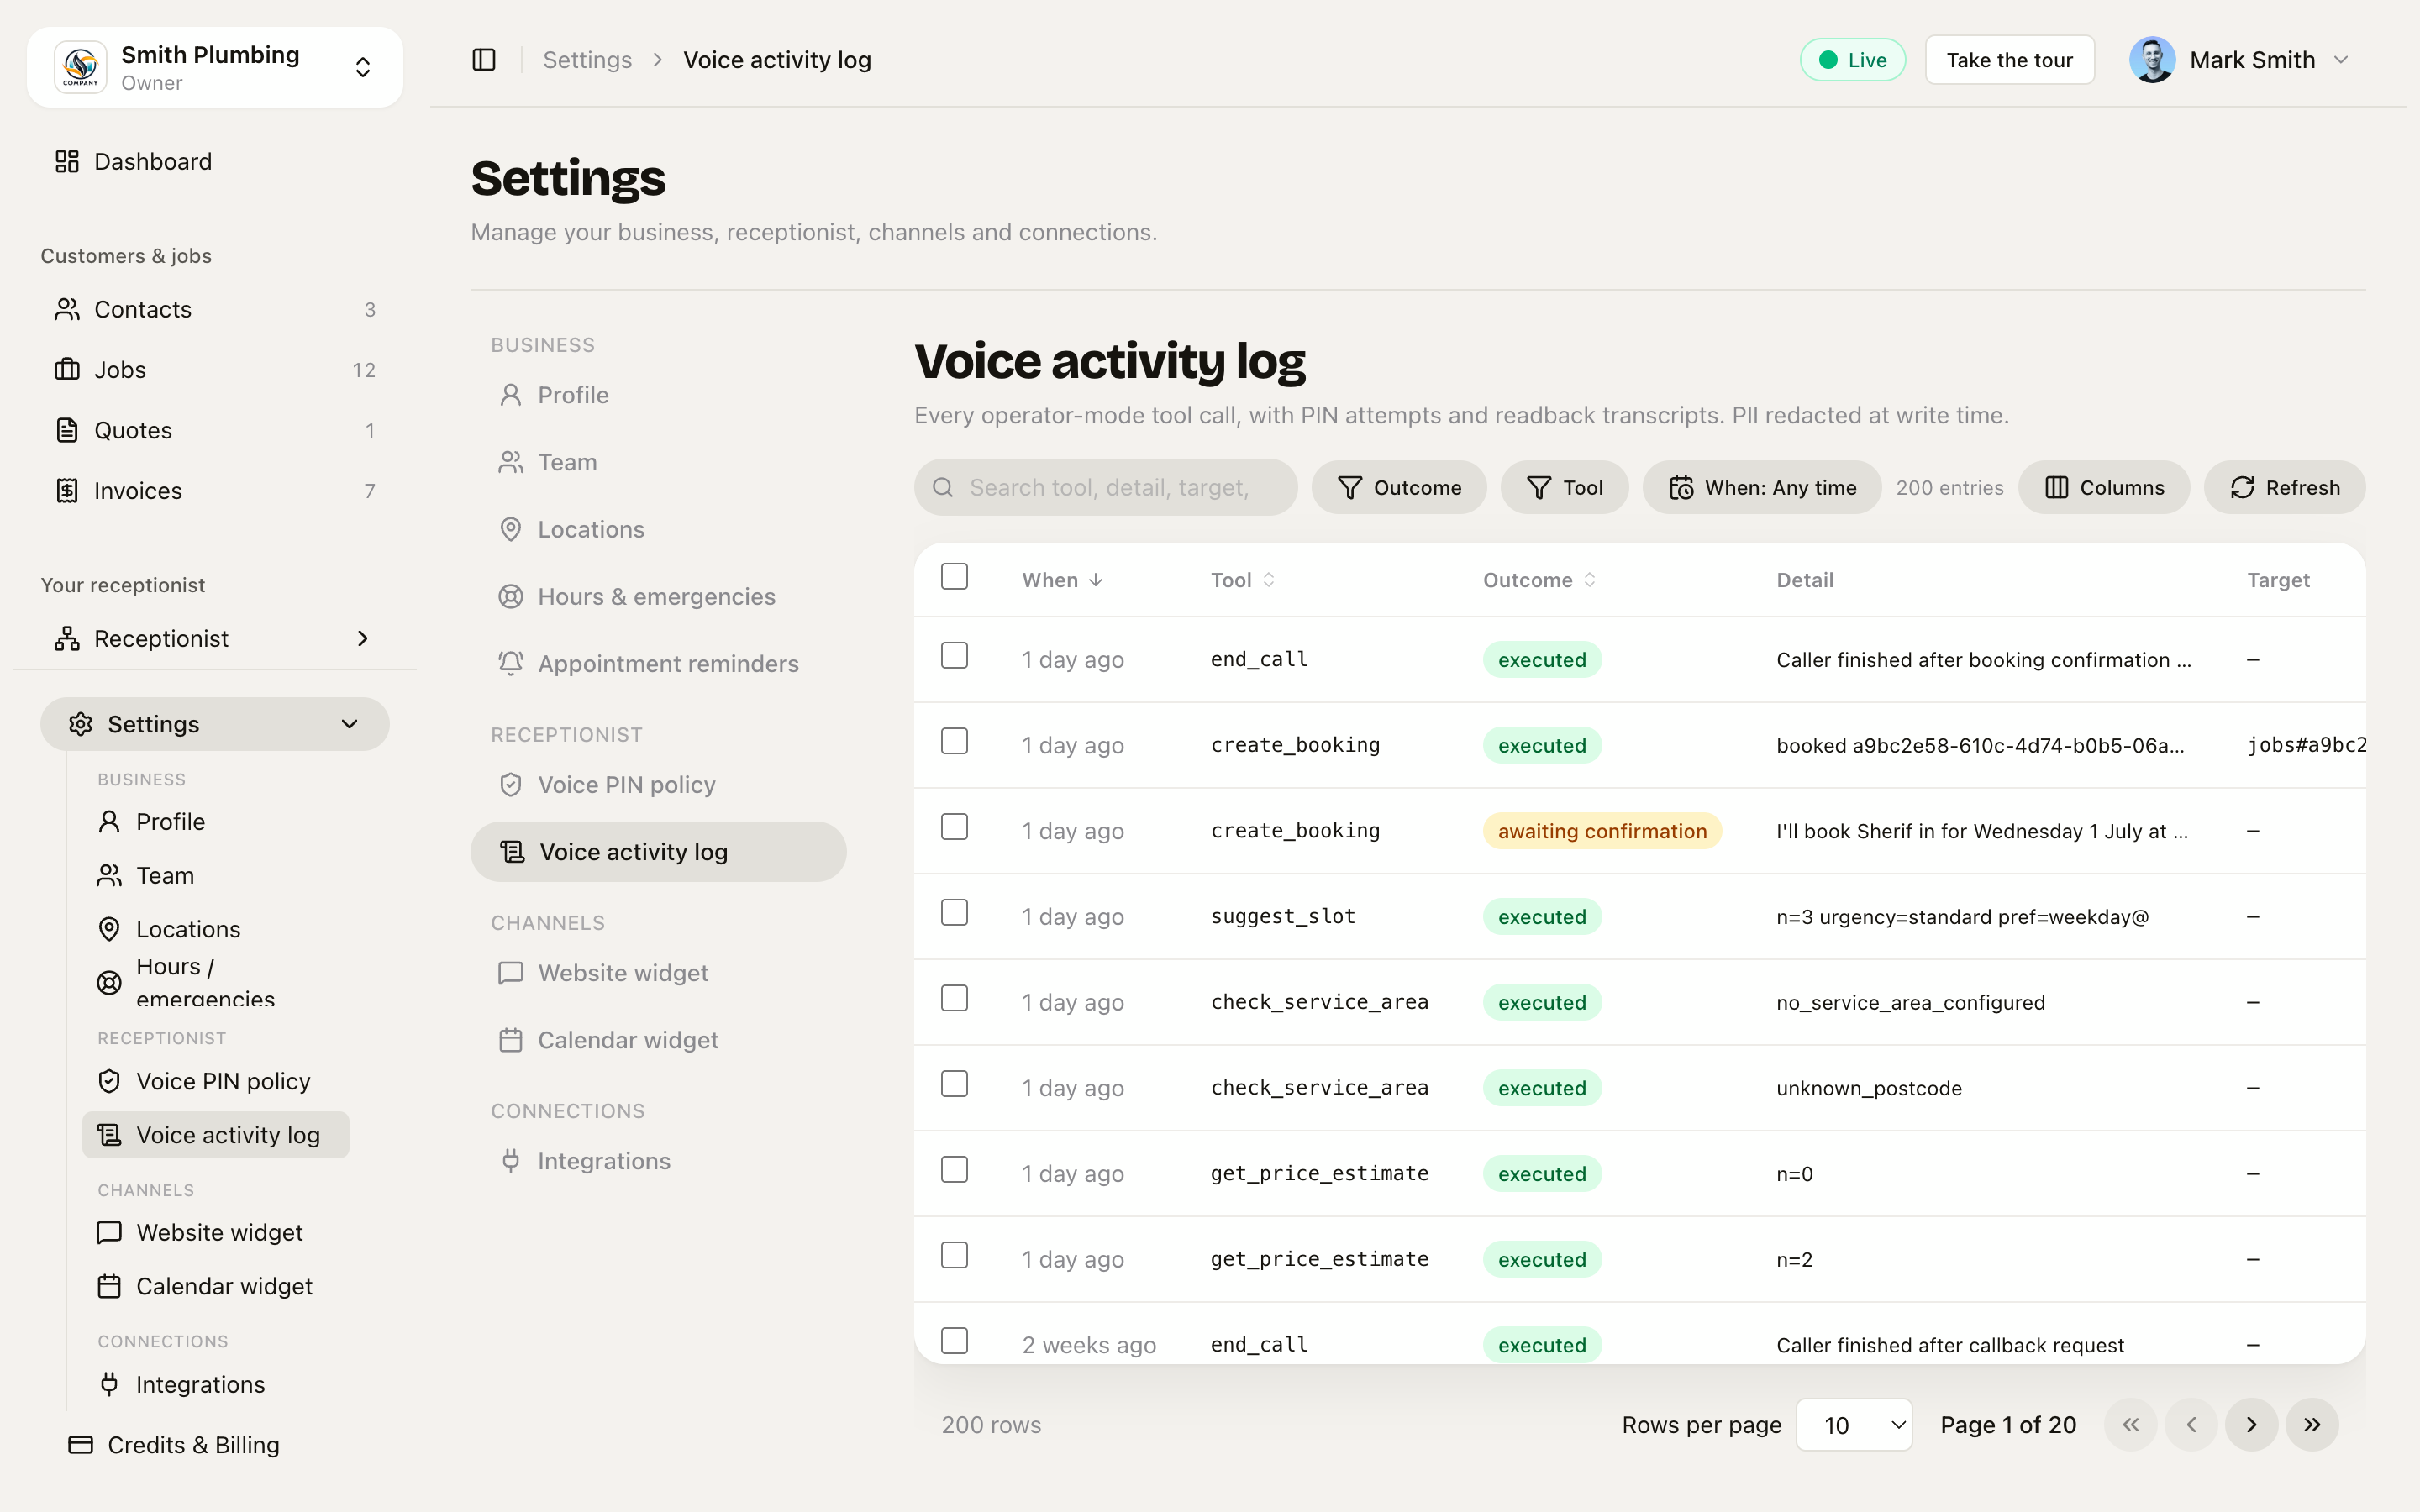Click the search magnifier icon in log search
The width and height of the screenshot is (2420, 1512).
[x=943, y=488]
